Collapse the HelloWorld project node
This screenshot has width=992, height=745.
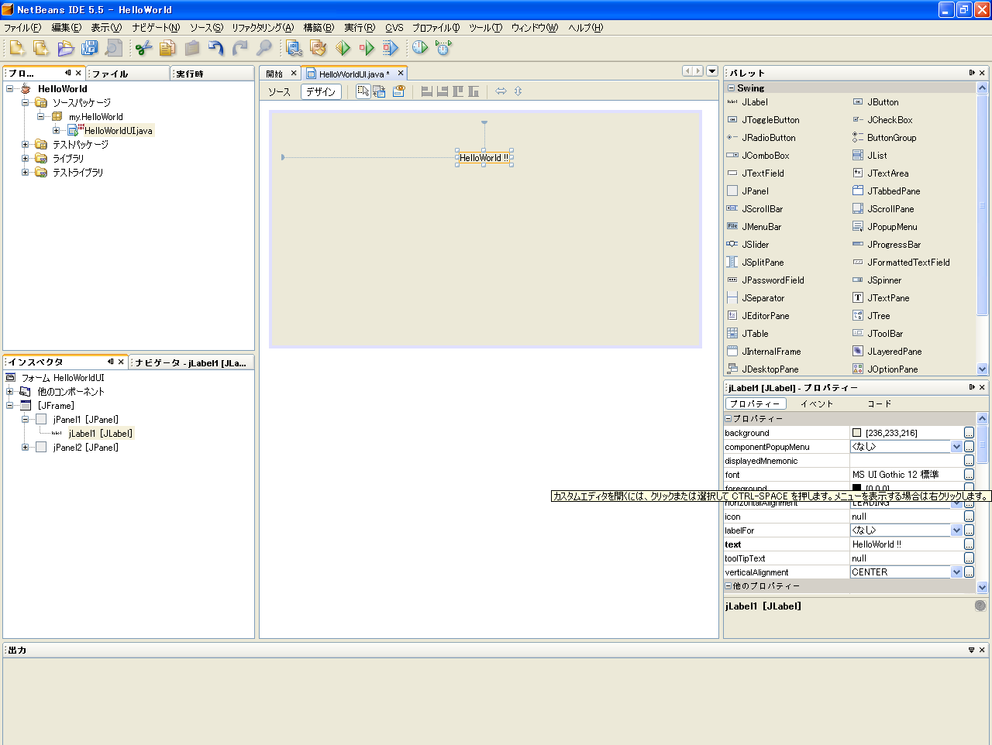10,89
